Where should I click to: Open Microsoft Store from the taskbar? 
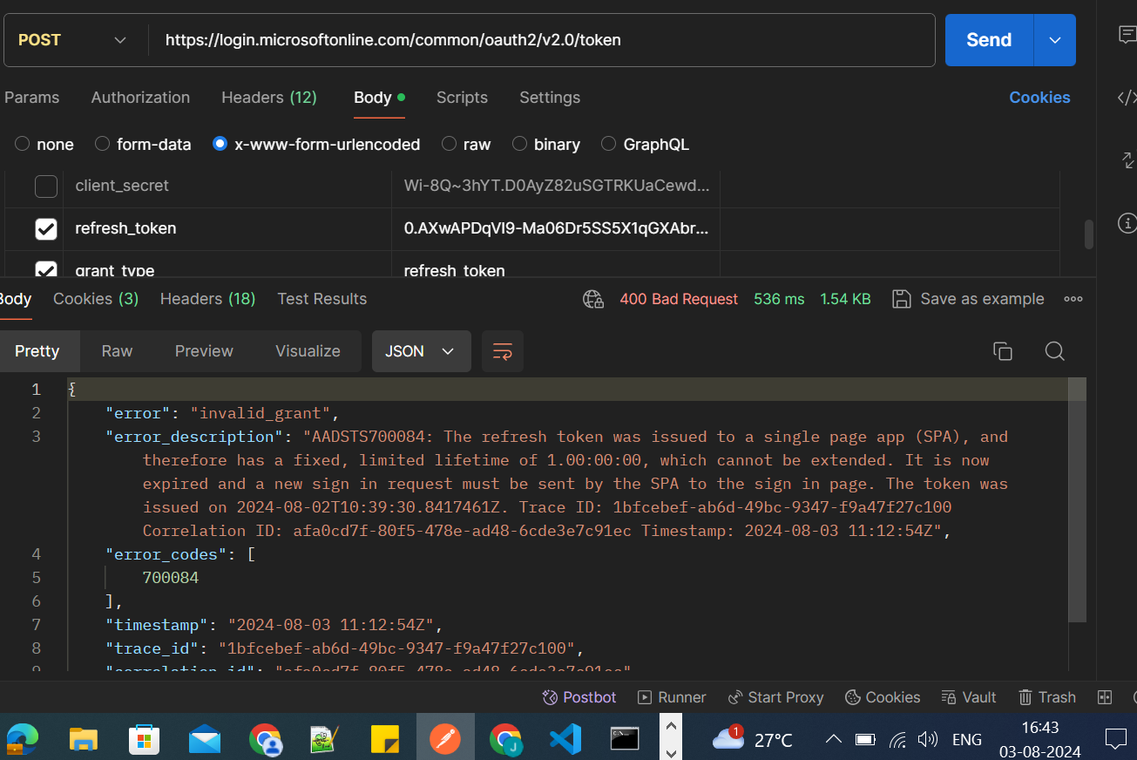click(145, 739)
